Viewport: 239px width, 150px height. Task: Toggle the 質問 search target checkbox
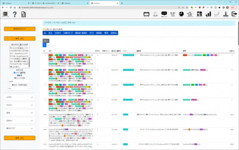(18, 75)
